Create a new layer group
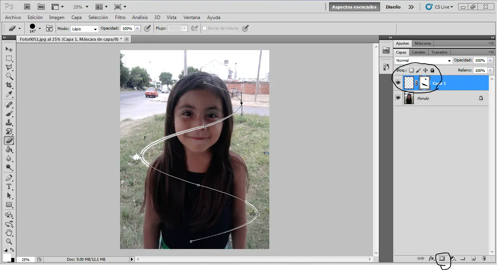Viewport: 497px width, 270px height. pos(463,258)
